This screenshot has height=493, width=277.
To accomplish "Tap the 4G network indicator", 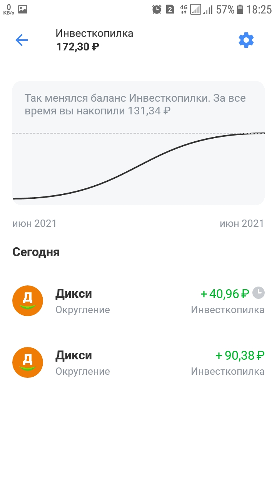I will pos(184,9).
